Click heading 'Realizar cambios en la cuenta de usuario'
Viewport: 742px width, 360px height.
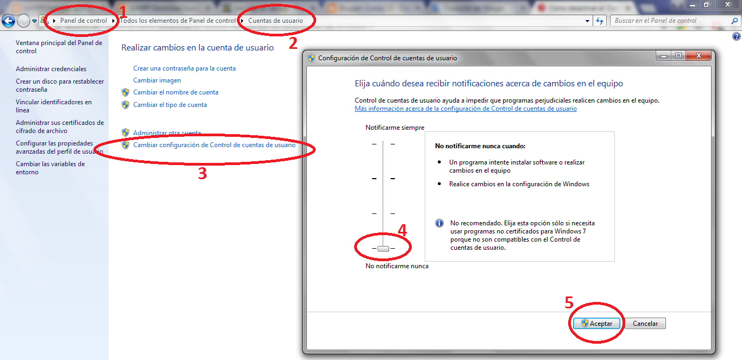[198, 48]
